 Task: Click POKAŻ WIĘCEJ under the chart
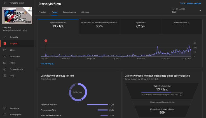(47, 63)
